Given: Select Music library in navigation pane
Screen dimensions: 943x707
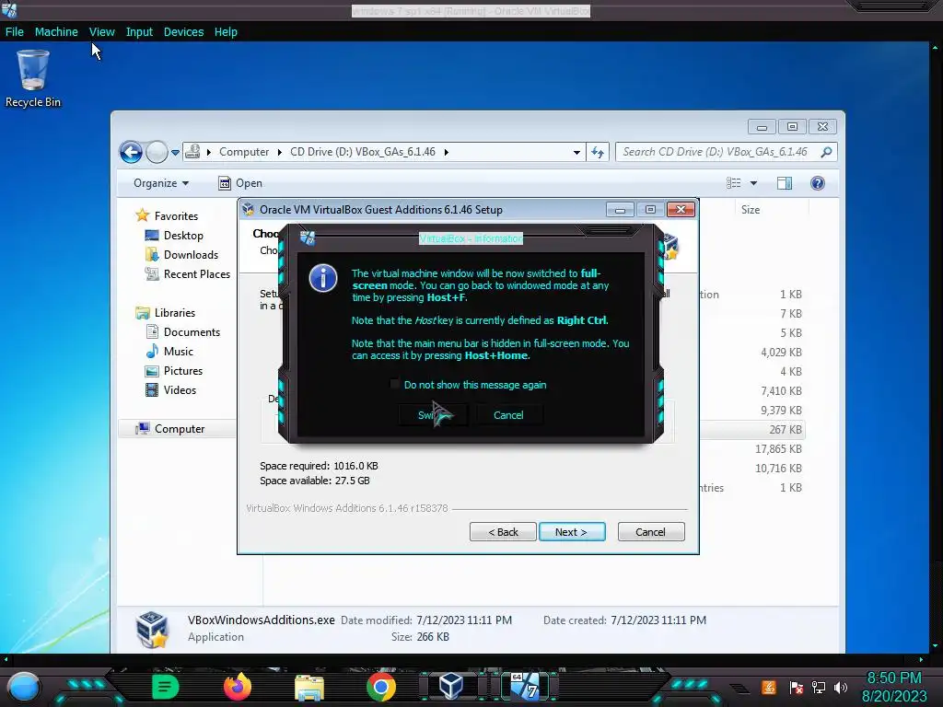Looking at the screenshot, I should pos(178,351).
